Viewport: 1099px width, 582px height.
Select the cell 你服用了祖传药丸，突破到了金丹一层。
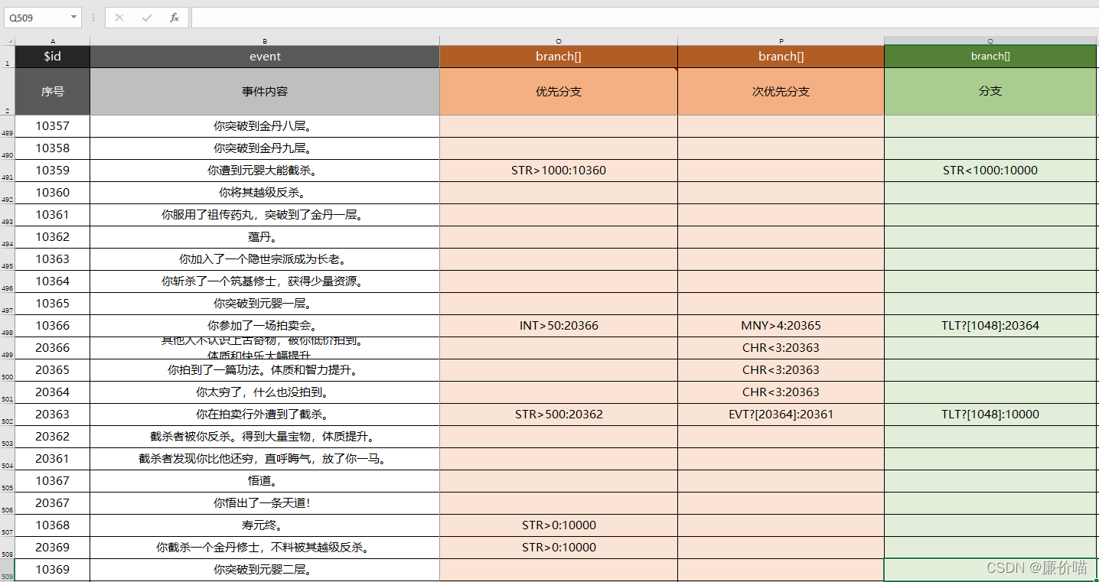(265, 215)
